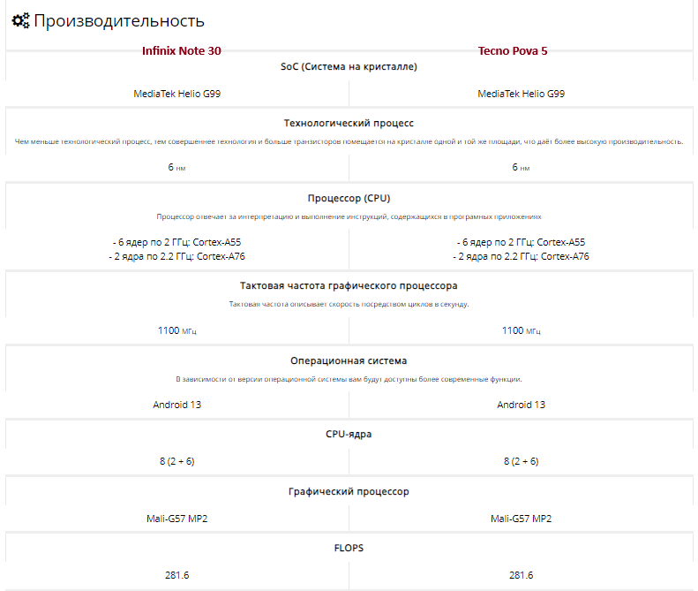
Task: Select Тактовая частота графического процессора heading
Action: click(349, 285)
